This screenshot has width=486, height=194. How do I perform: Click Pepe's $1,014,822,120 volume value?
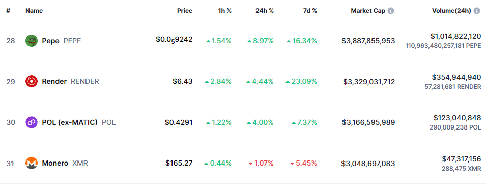(455, 36)
